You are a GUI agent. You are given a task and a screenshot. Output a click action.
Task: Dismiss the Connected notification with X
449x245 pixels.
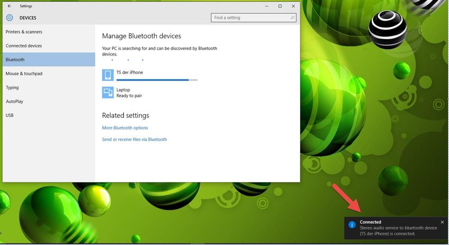(442, 222)
